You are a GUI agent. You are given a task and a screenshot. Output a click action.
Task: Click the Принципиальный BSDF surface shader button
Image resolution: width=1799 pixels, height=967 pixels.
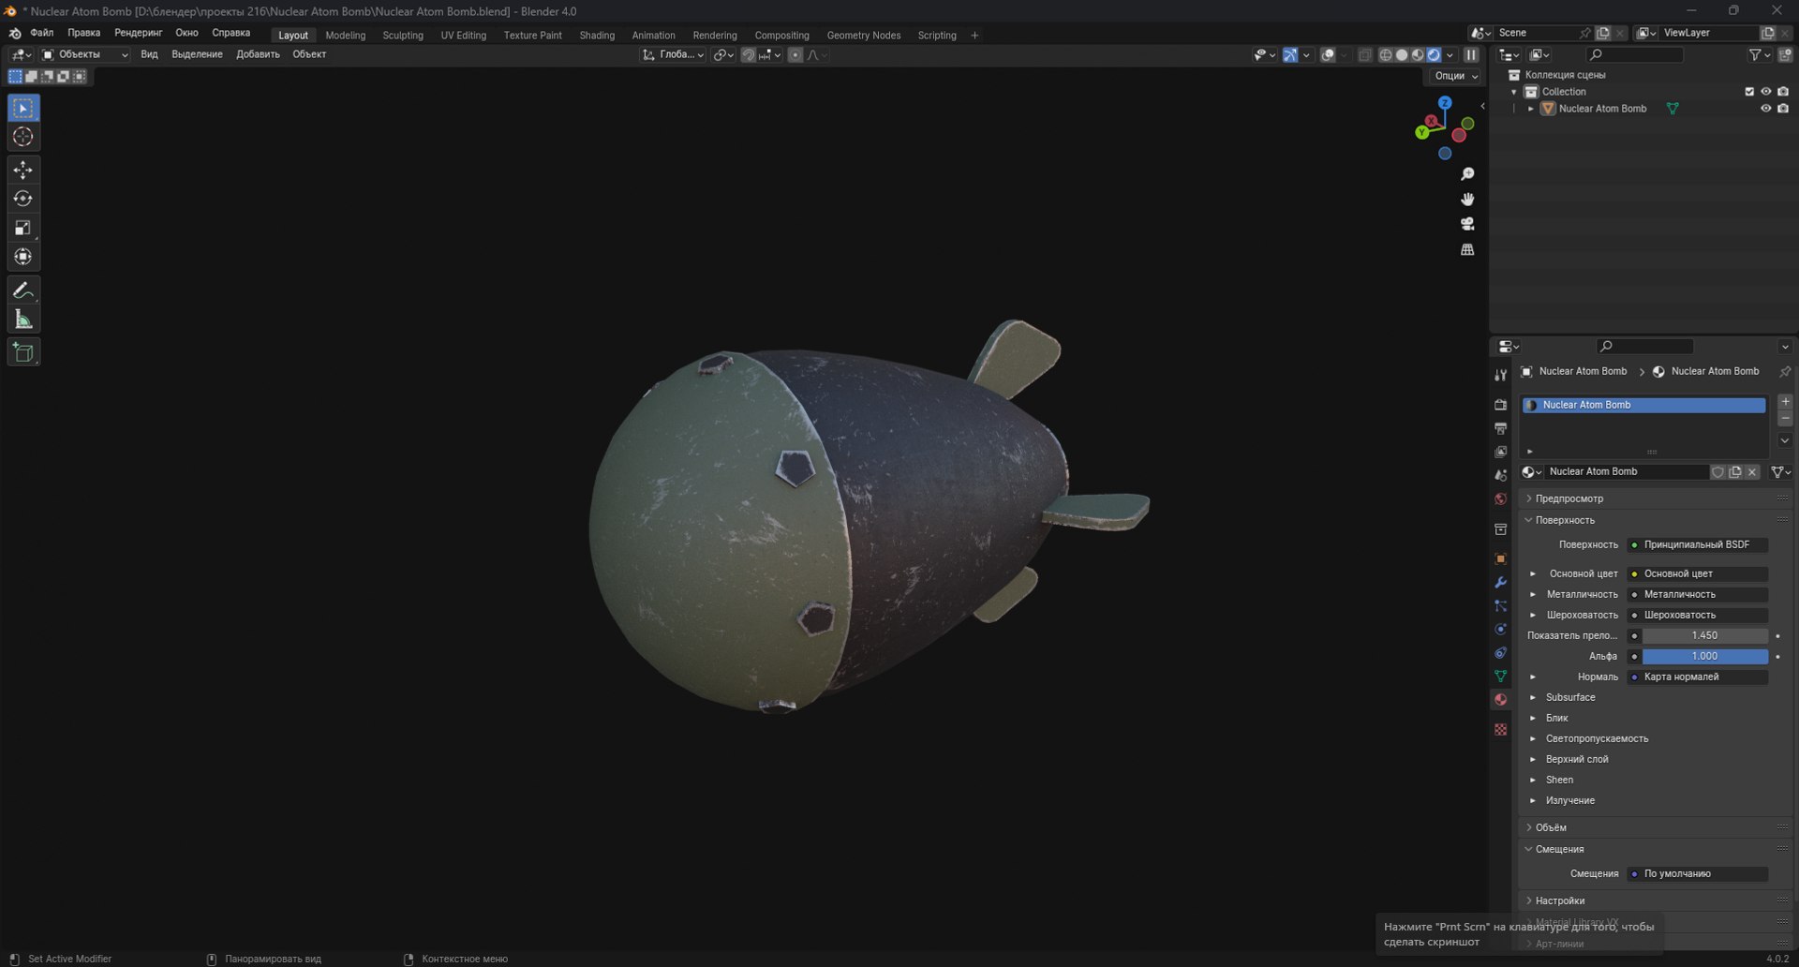pyautogui.click(x=1697, y=545)
